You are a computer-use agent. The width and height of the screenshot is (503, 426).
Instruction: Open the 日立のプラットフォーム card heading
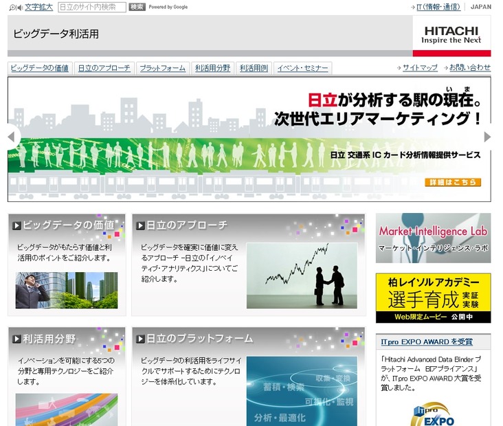click(200, 339)
